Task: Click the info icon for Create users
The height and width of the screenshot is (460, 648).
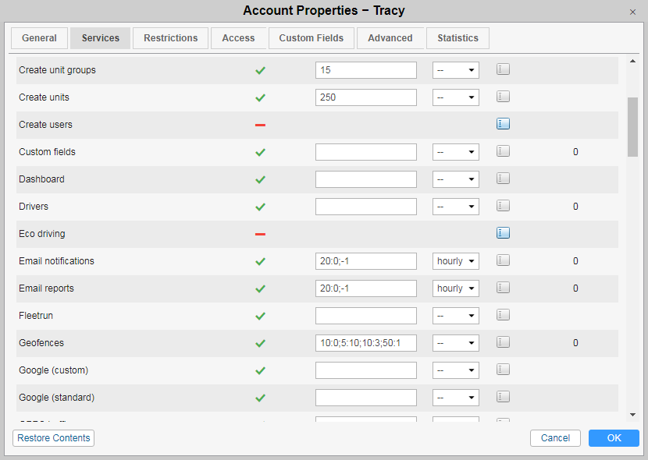Action: 503,124
